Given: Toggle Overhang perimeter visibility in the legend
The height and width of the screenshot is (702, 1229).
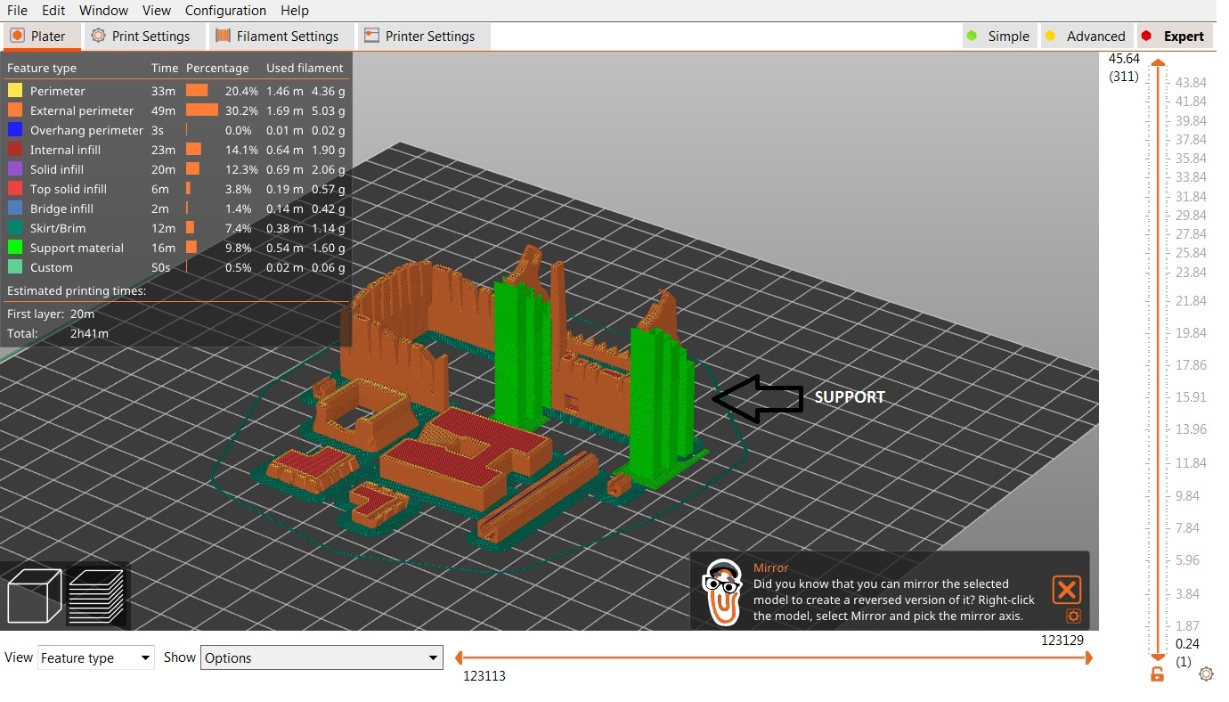Looking at the screenshot, I should (176, 130).
